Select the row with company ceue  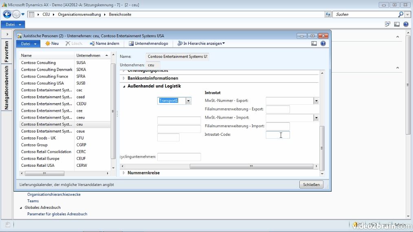pyautogui.click(x=65, y=131)
